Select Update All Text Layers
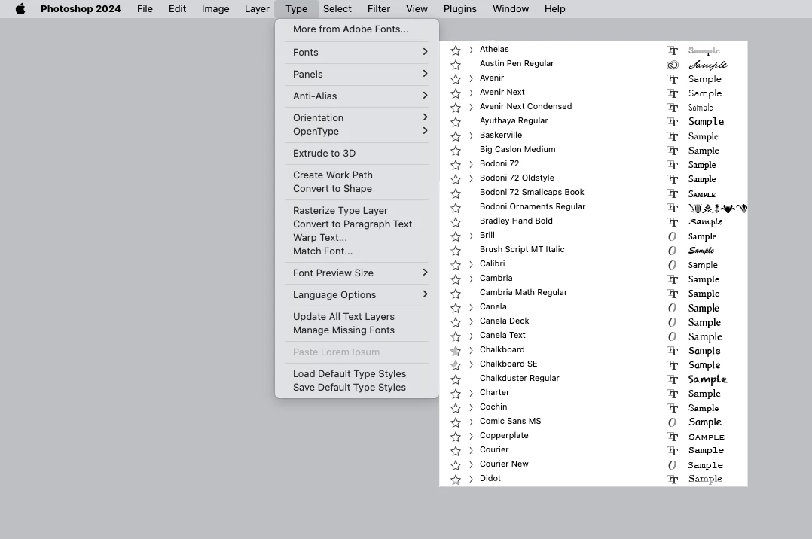812x539 pixels. point(357,316)
